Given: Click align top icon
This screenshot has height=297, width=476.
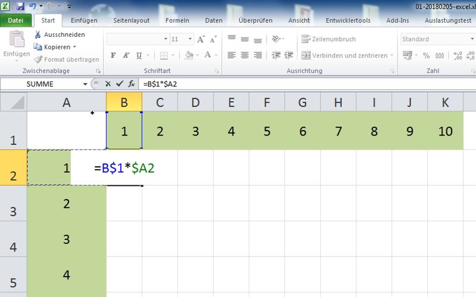Looking at the screenshot, I should [x=231, y=38].
